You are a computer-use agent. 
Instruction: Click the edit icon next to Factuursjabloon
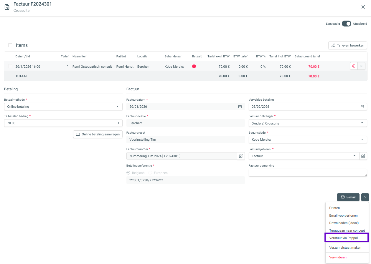[x=363, y=156]
